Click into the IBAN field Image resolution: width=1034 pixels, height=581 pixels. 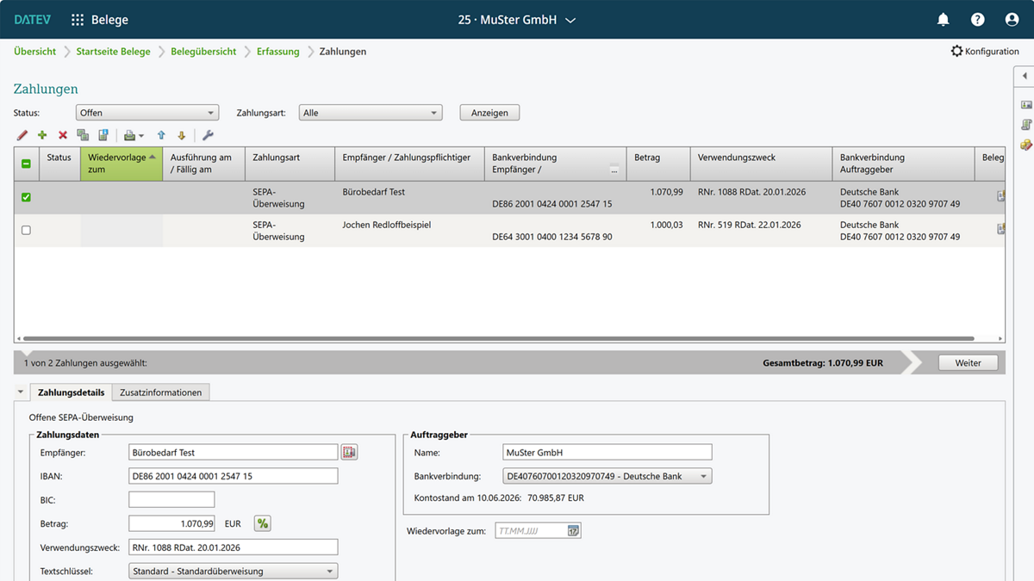234,476
